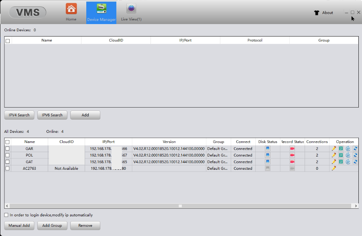Open IP modification for the GAT device
This screenshot has width=362, height=236.
pos(348,162)
